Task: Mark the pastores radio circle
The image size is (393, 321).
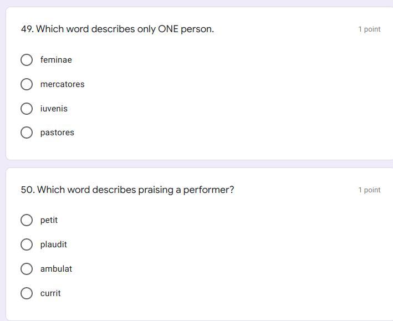Action: click(27, 133)
